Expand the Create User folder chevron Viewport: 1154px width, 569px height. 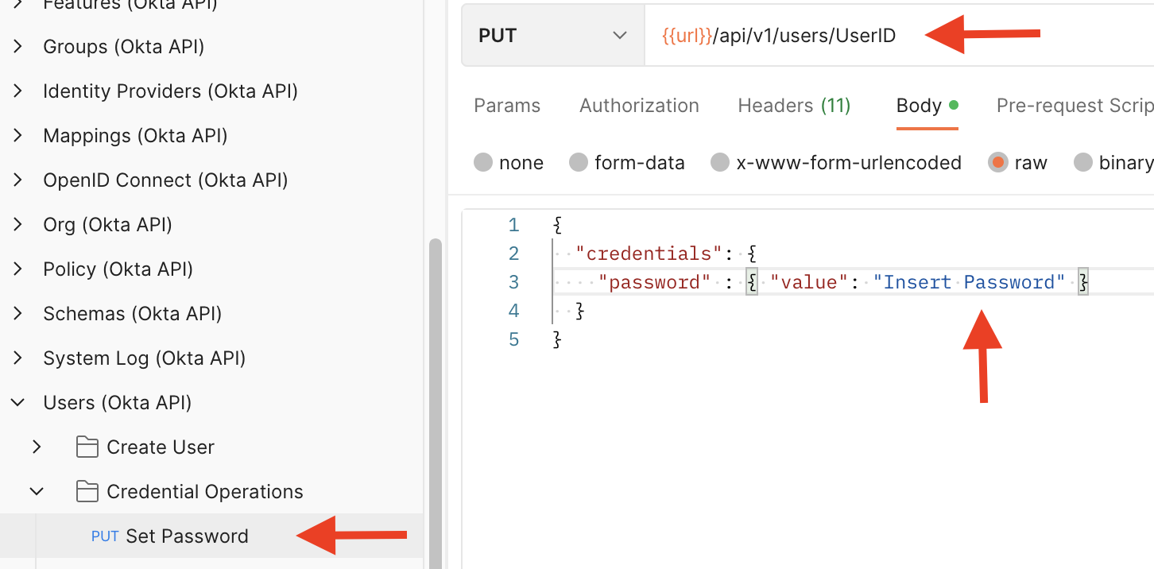tap(37, 447)
